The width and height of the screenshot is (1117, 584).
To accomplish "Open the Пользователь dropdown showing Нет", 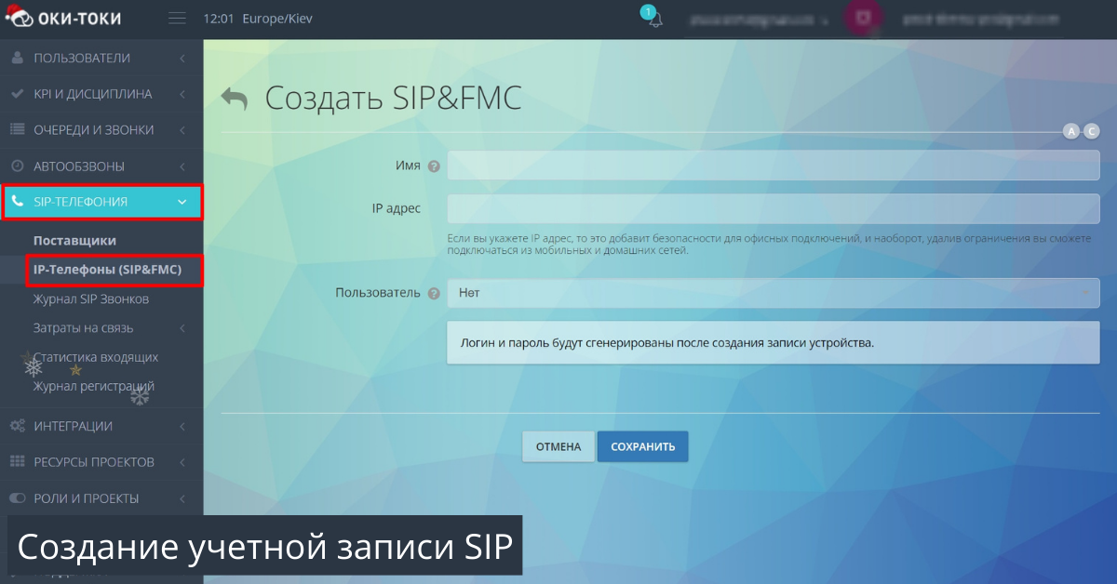I will click(x=773, y=292).
